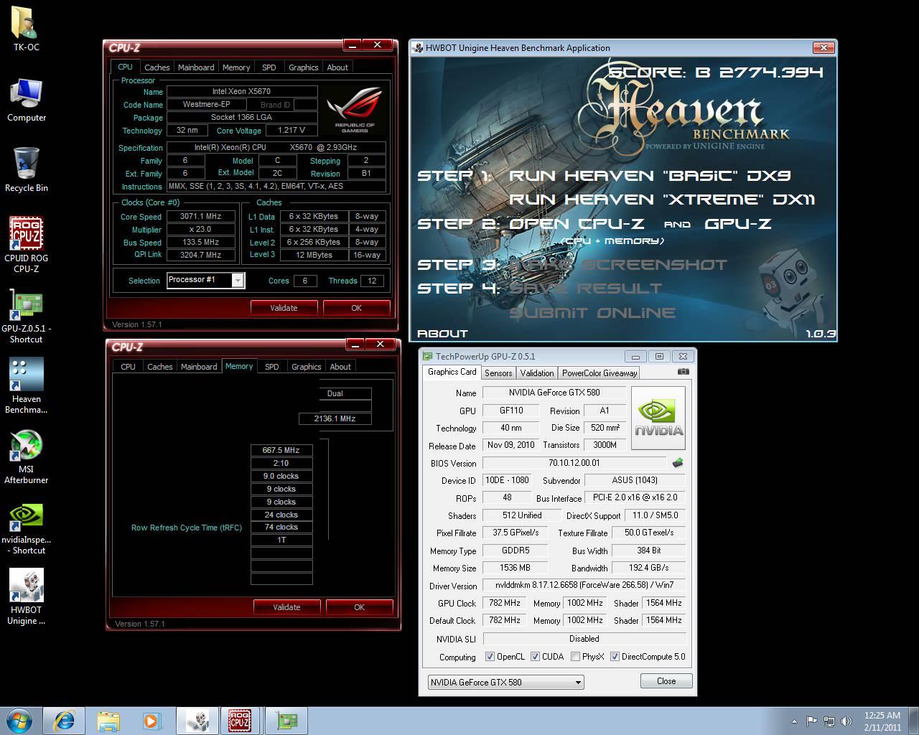
Task: Open SPD tab in top CPU-Z window
Action: tap(269, 67)
